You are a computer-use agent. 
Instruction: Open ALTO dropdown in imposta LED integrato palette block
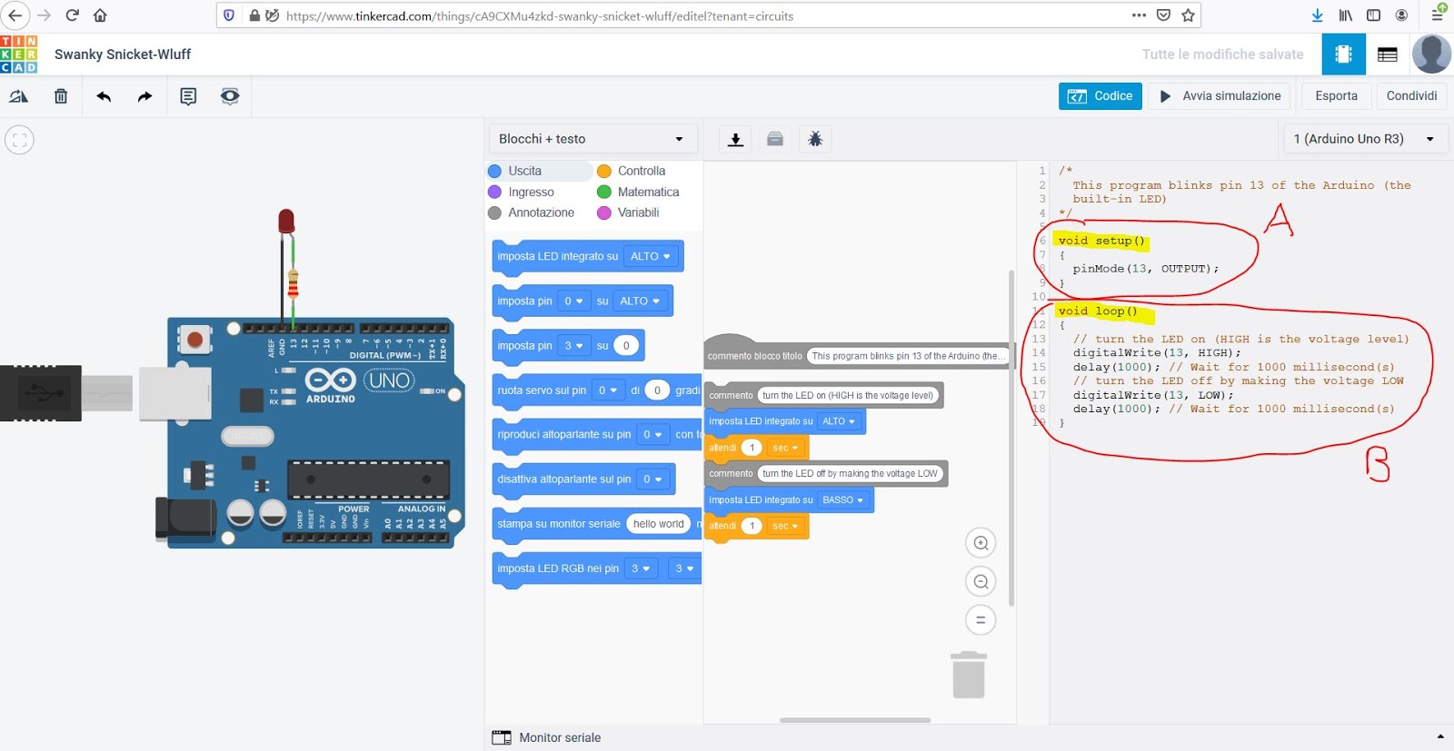pyautogui.click(x=651, y=256)
